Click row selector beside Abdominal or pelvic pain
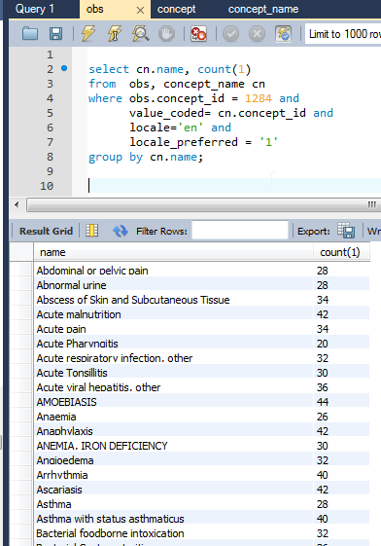Screen dimensions: 381x546 click(21, 271)
